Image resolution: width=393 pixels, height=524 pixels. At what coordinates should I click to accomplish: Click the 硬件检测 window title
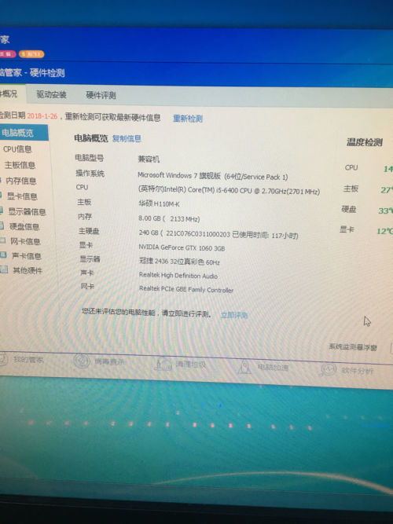tap(47, 73)
